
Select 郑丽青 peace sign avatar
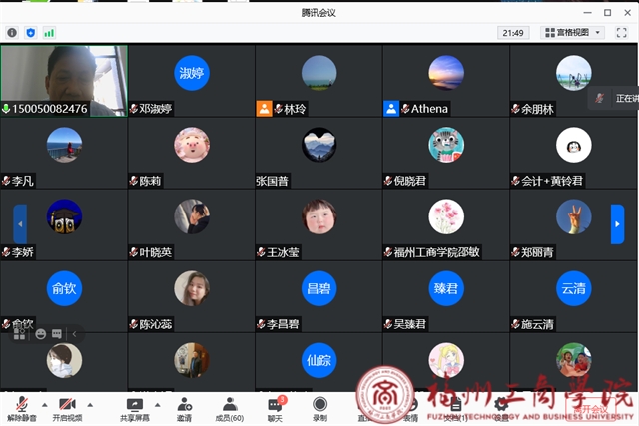(574, 216)
